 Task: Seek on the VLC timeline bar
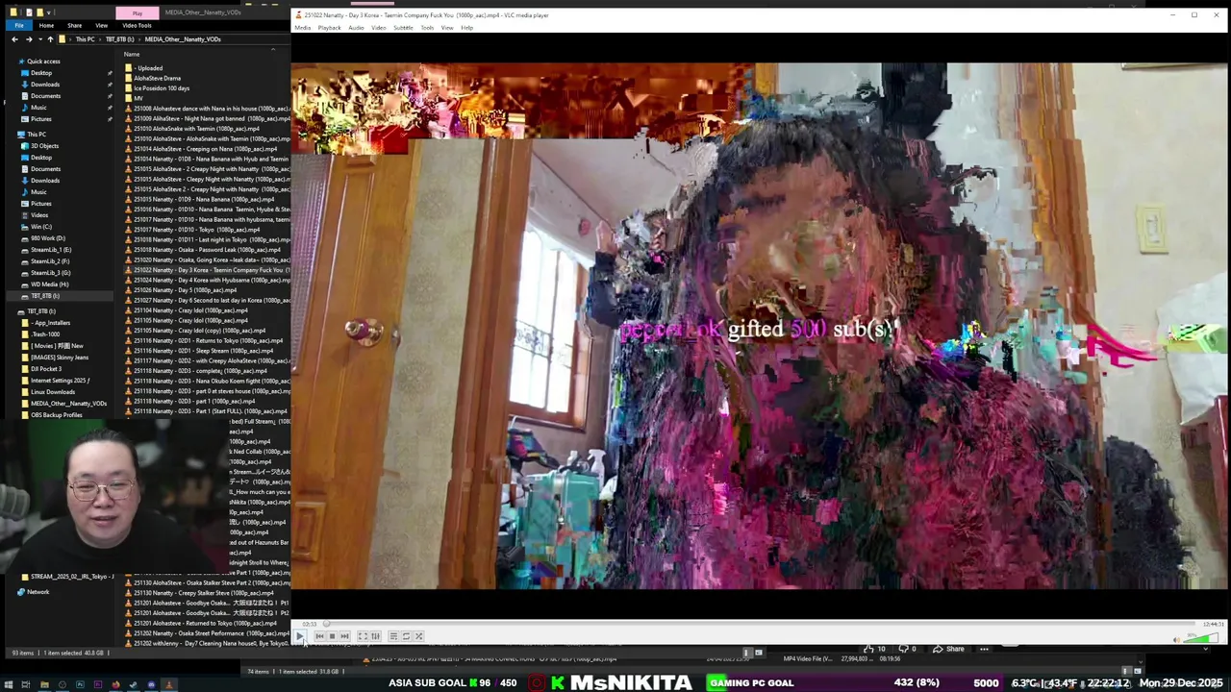click(760, 624)
